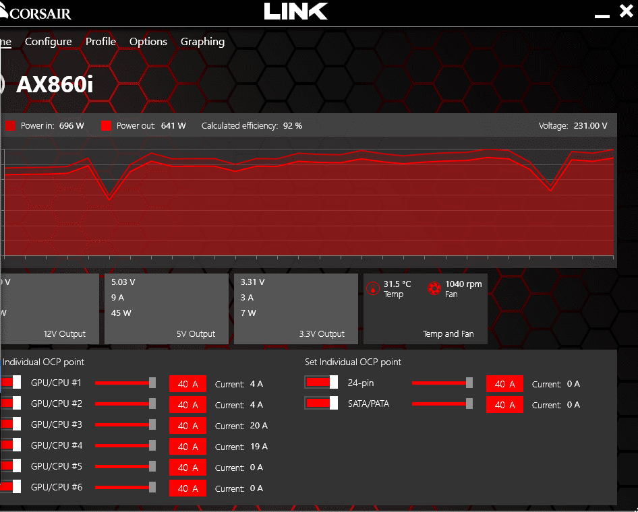Screen dimensions: 638x512
Task: Click the Current 20 A reading for GPU/CPU #3
Action: click(x=241, y=426)
